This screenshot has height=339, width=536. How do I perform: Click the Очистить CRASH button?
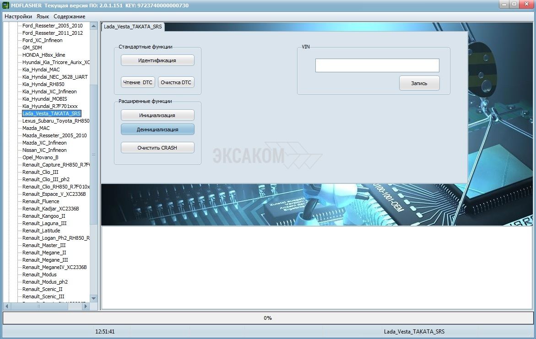tap(157, 148)
